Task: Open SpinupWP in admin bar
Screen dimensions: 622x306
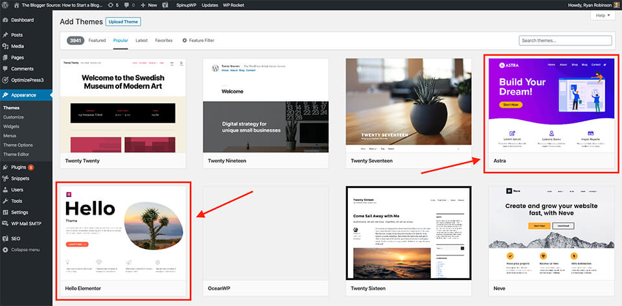Action: pyautogui.click(x=187, y=5)
